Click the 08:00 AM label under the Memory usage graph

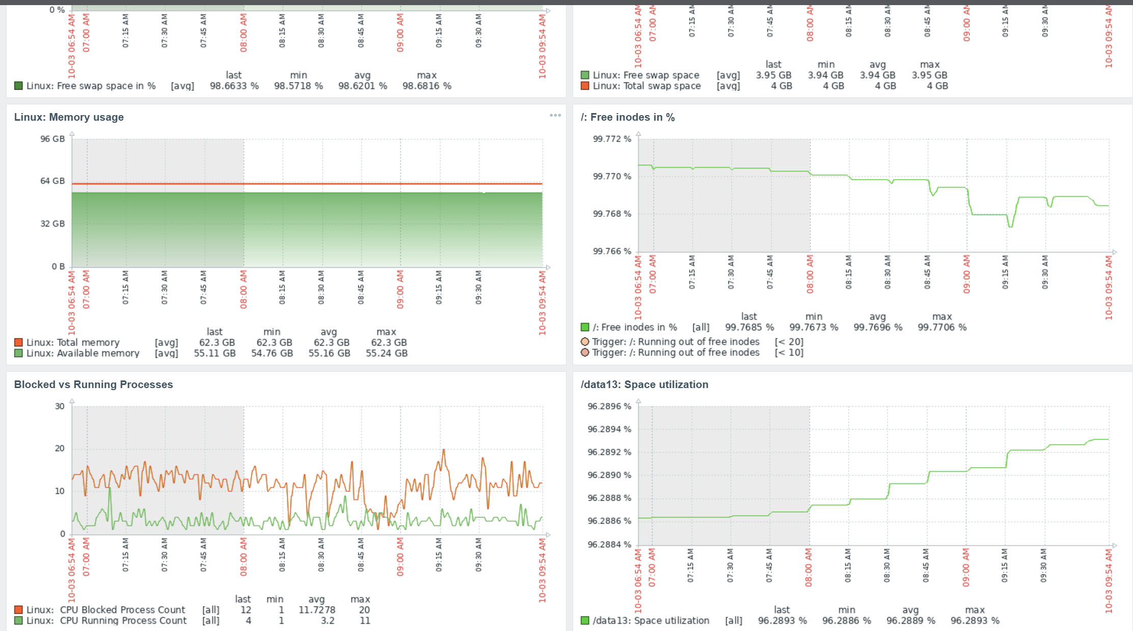244,289
